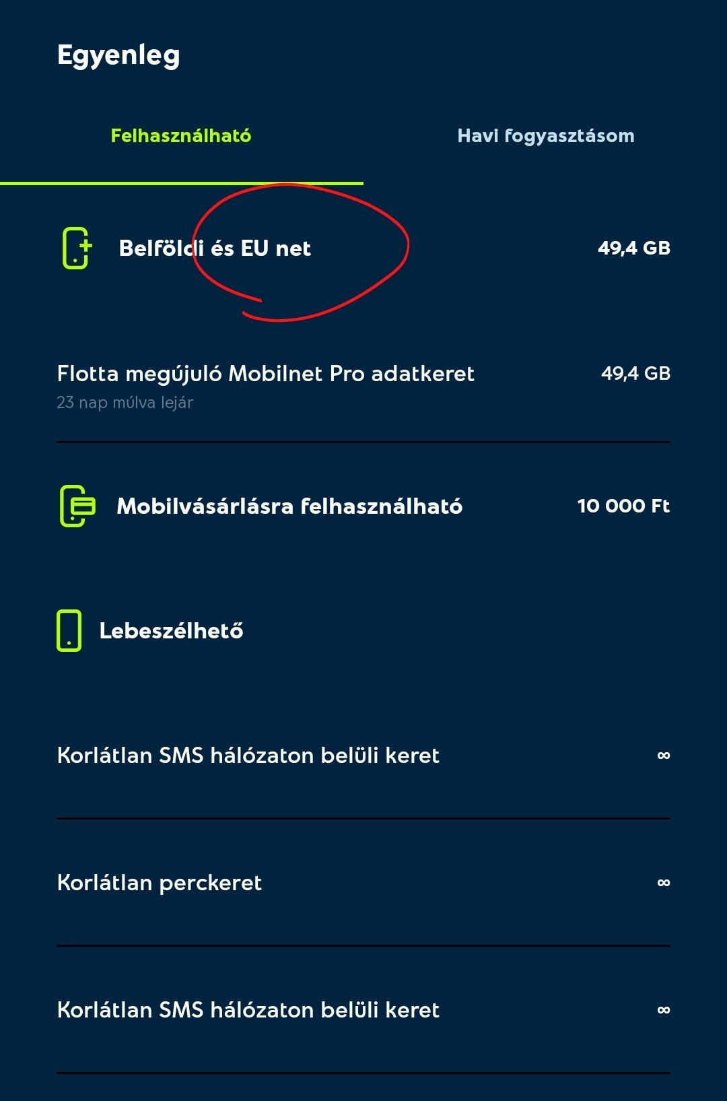This screenshot has height=1101, width=727.
Task: Tap the mobile purchase wallet icon
Action: 77,506
